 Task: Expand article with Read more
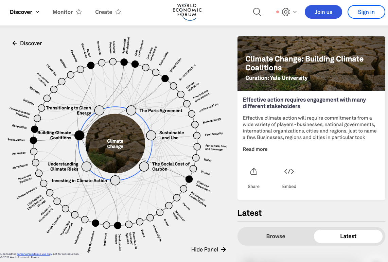pyautogui.click(x=255, y=149)
